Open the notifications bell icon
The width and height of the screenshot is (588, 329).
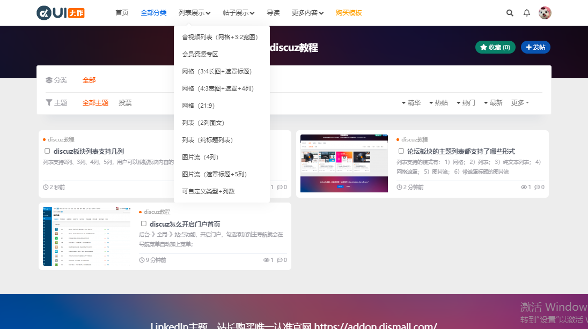coord(527,13)
